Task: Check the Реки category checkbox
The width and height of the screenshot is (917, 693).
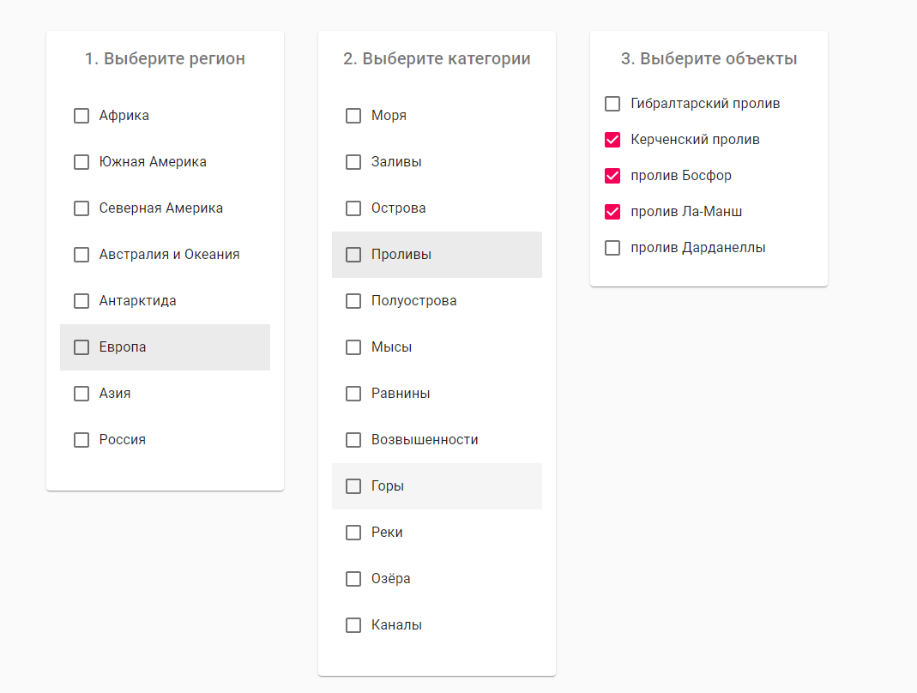Action: pyautogui.click(x=353, y=533)
